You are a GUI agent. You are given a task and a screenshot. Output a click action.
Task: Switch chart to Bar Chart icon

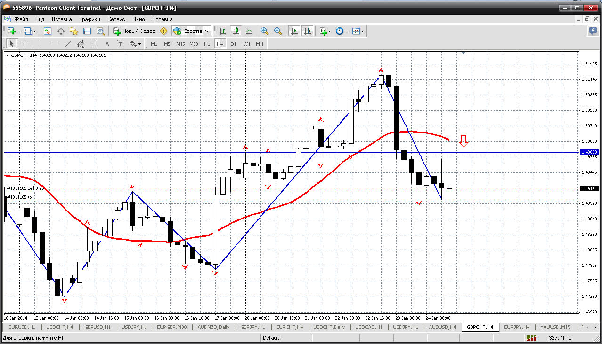223,31
